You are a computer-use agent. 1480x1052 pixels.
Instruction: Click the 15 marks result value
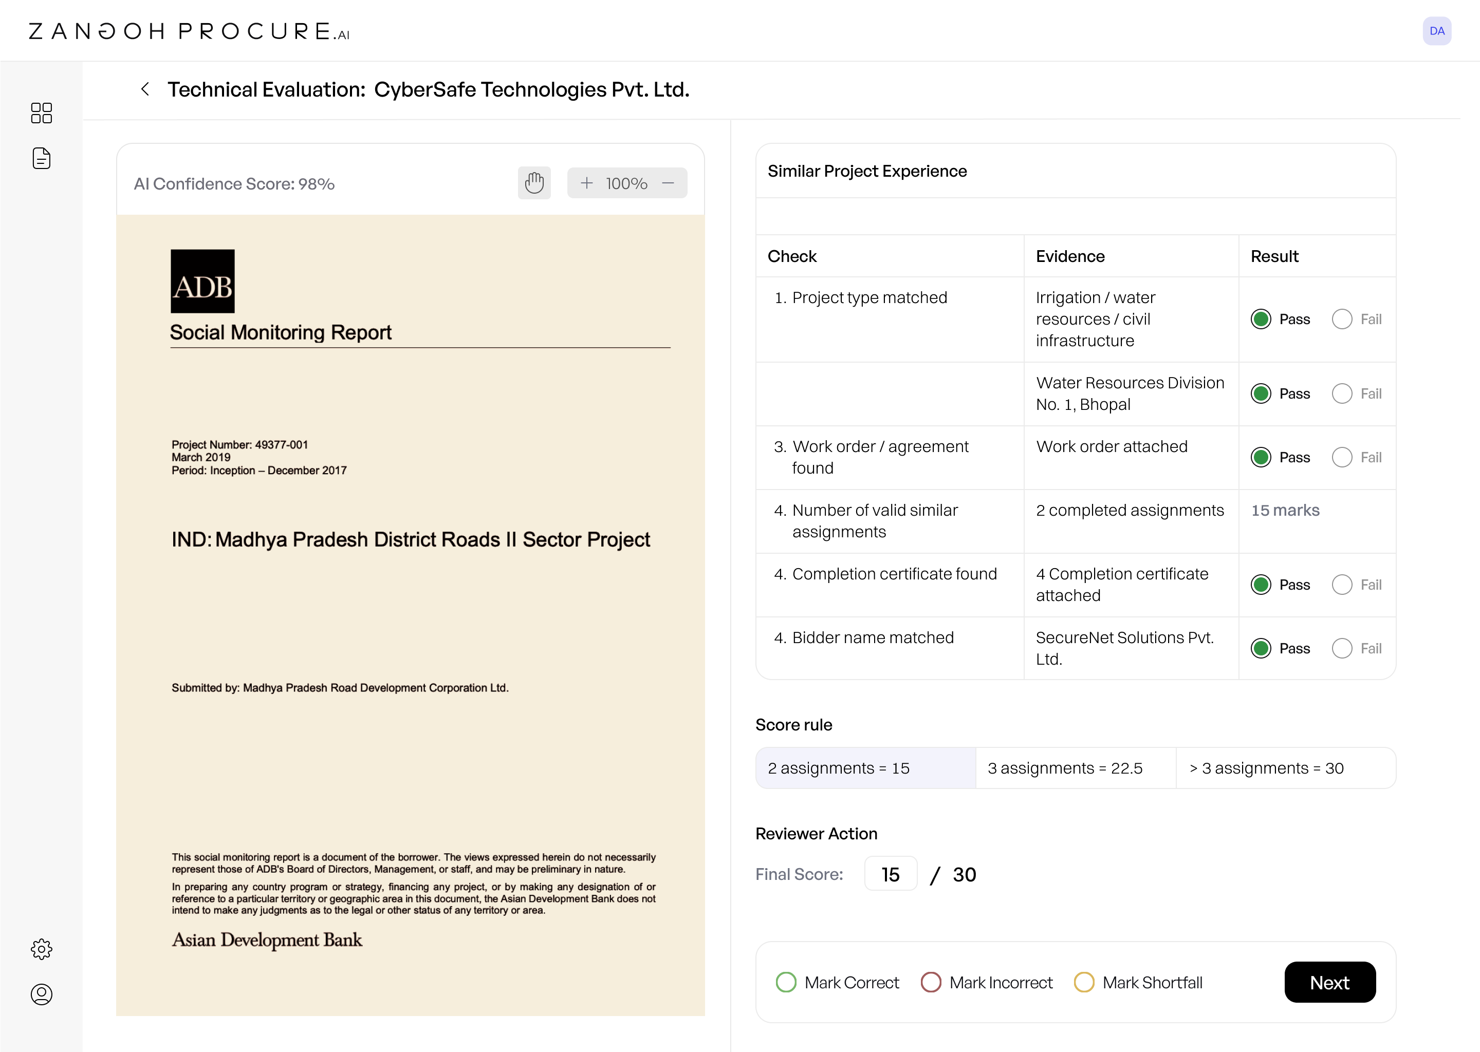[x=1285, y=511]
